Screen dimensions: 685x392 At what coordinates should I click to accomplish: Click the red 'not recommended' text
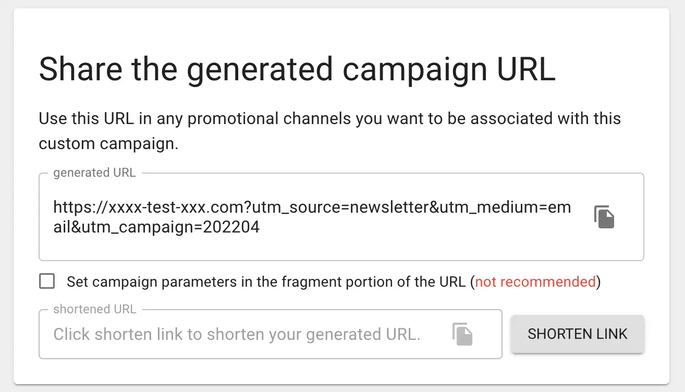click(535, 281)
